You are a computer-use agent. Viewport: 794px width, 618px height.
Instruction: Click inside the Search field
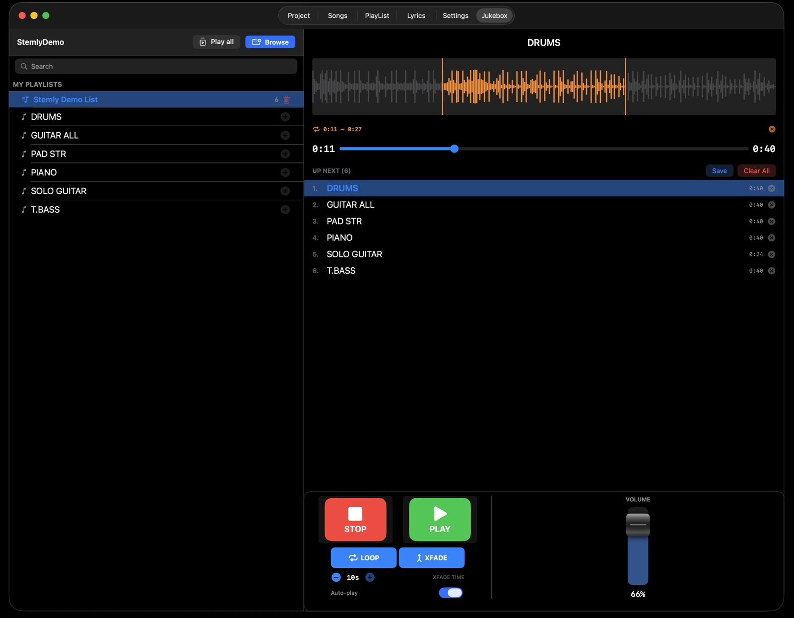pos(156,66)
